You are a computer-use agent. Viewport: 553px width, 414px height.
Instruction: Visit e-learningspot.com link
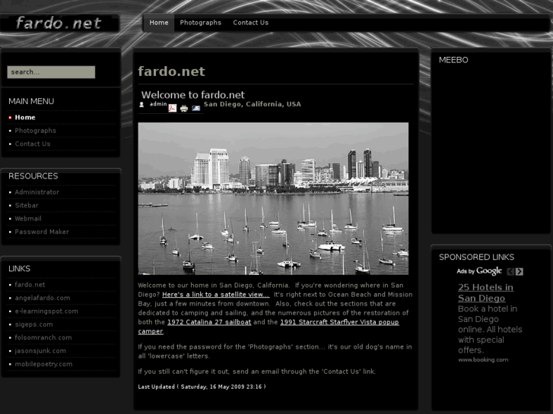coord(46,311)
